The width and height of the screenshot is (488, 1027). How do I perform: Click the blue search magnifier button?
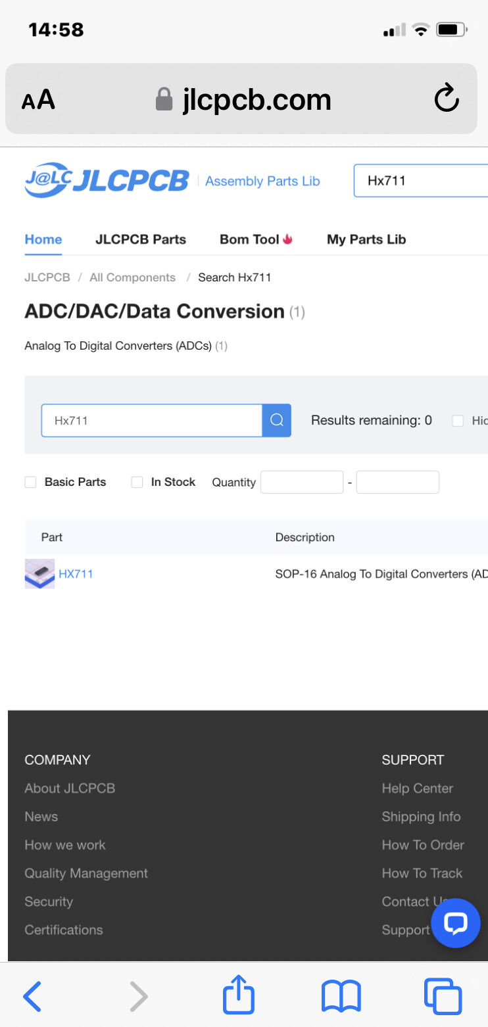(x=277, y=421)
